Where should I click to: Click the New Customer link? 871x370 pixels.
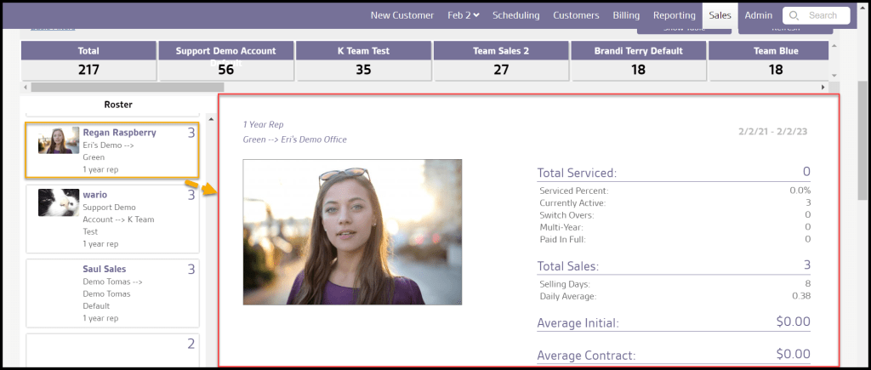(401, 15)
